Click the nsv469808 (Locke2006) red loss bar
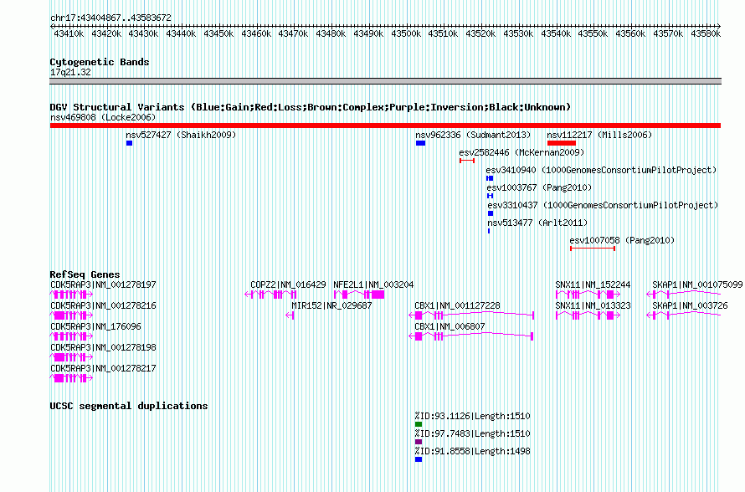This screenshot has height=492, width=745. click(385, 126)
